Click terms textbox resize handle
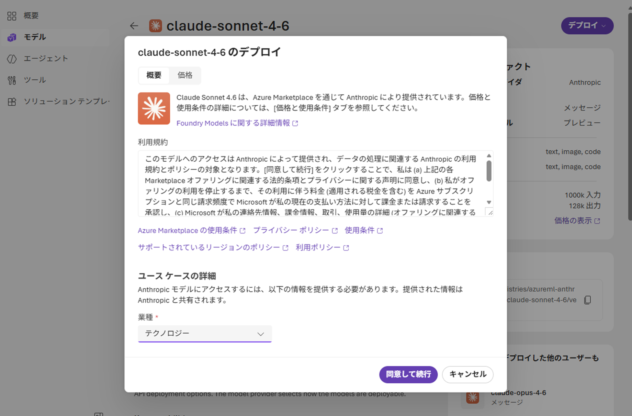Image resolution: width=632 pixels, height=416 pixels. tap(490, 212)
